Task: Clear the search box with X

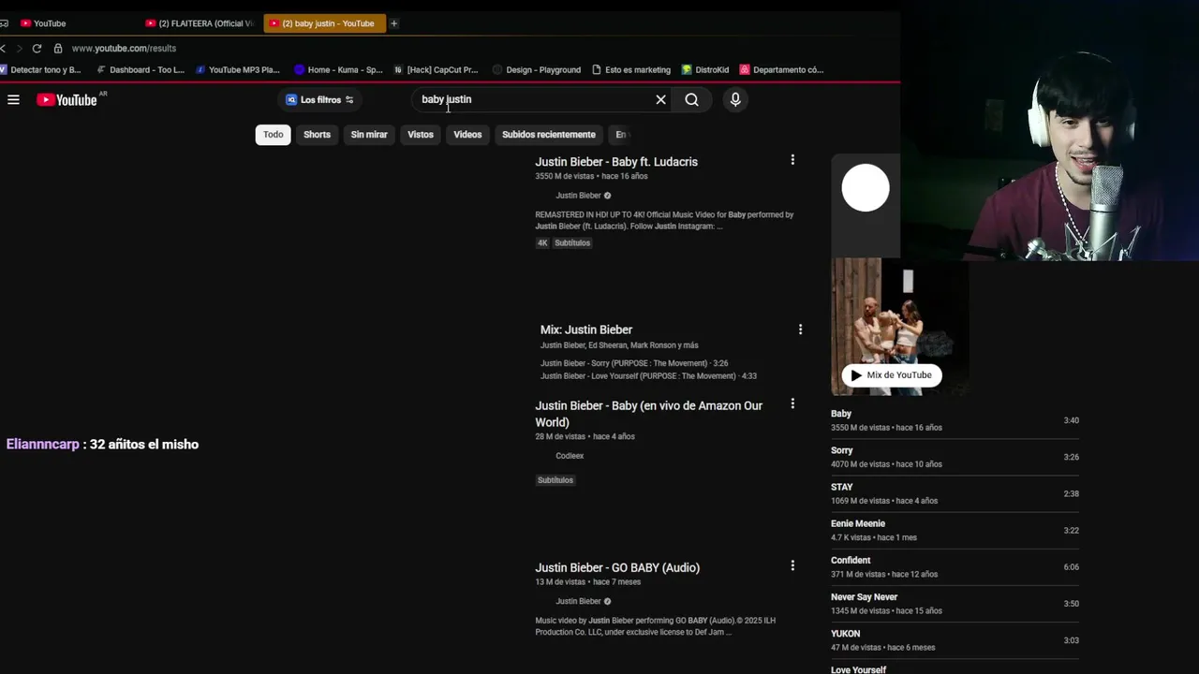Action: tap(660, 99)
